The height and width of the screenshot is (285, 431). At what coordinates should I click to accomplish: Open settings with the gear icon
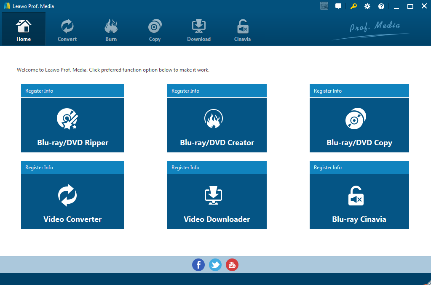[x=367, y=6]
